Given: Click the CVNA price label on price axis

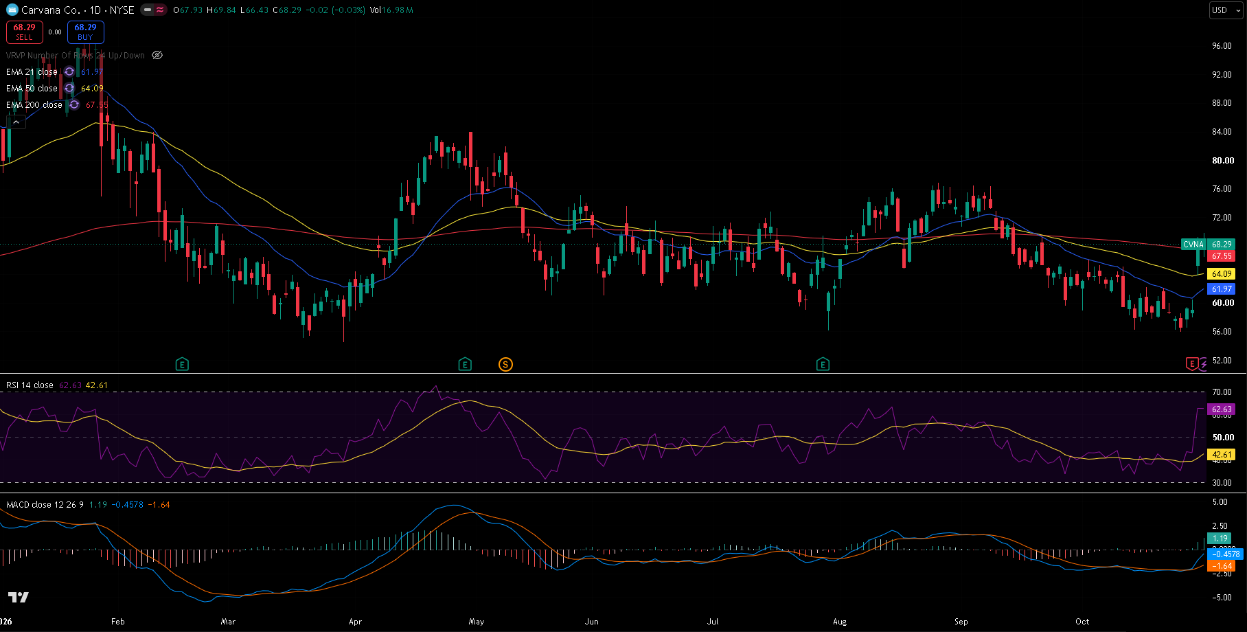Looking at the screenshot, I should coord(1193,244).
